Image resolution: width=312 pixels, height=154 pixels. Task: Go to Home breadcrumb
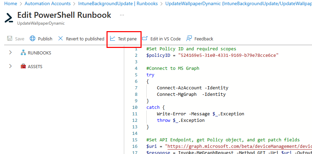tap(11, 3)
